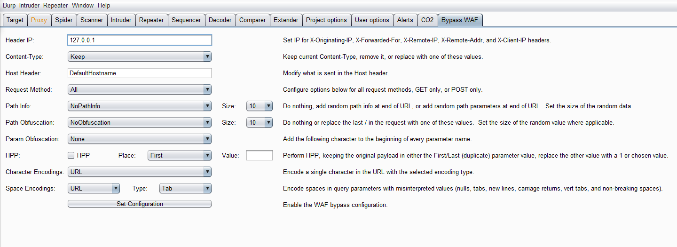The height and width of the screenshot is (247, 677).
Task: Switch to the Proxy tab
Action: 39,20
